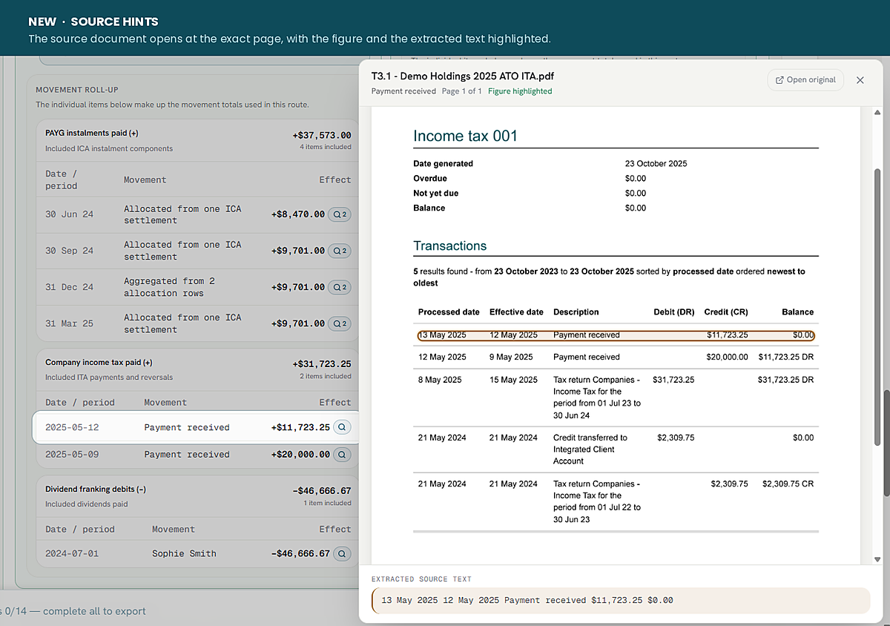Click Income tax 001 heading
The width and height of the screenshot is (890, 626).
(x=465, y=136)
